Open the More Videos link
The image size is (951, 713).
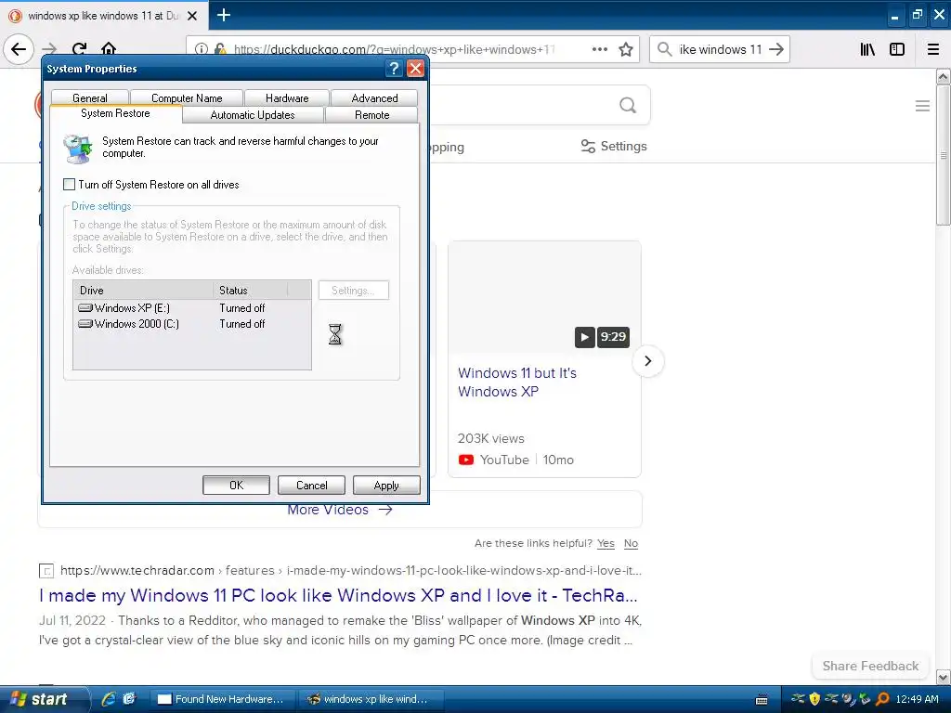click(x=340, y=510)
